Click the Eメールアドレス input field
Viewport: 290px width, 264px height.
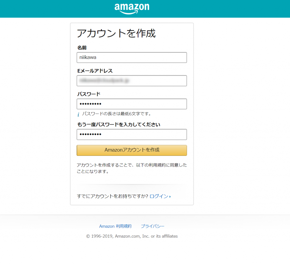click(132, 81)
